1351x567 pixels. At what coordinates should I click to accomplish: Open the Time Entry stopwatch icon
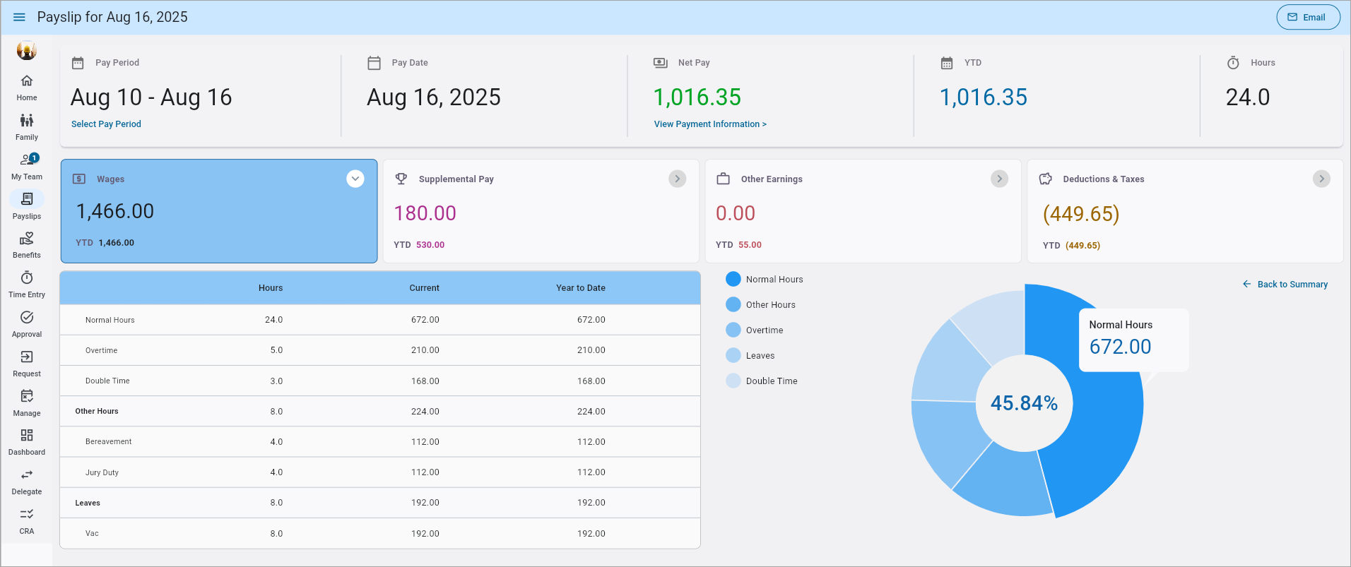coord(27,277)
